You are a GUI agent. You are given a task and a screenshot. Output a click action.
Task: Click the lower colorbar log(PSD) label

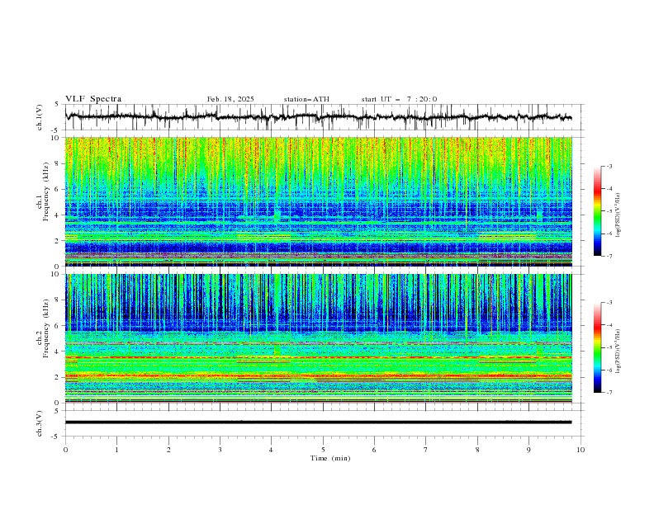click(618, 352)
